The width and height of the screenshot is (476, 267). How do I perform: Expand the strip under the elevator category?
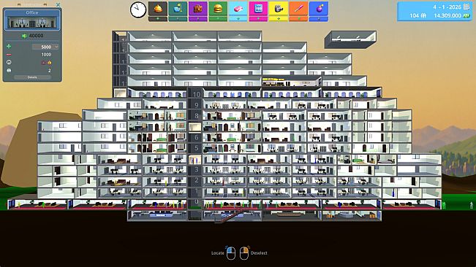click(x=258, y=19)
